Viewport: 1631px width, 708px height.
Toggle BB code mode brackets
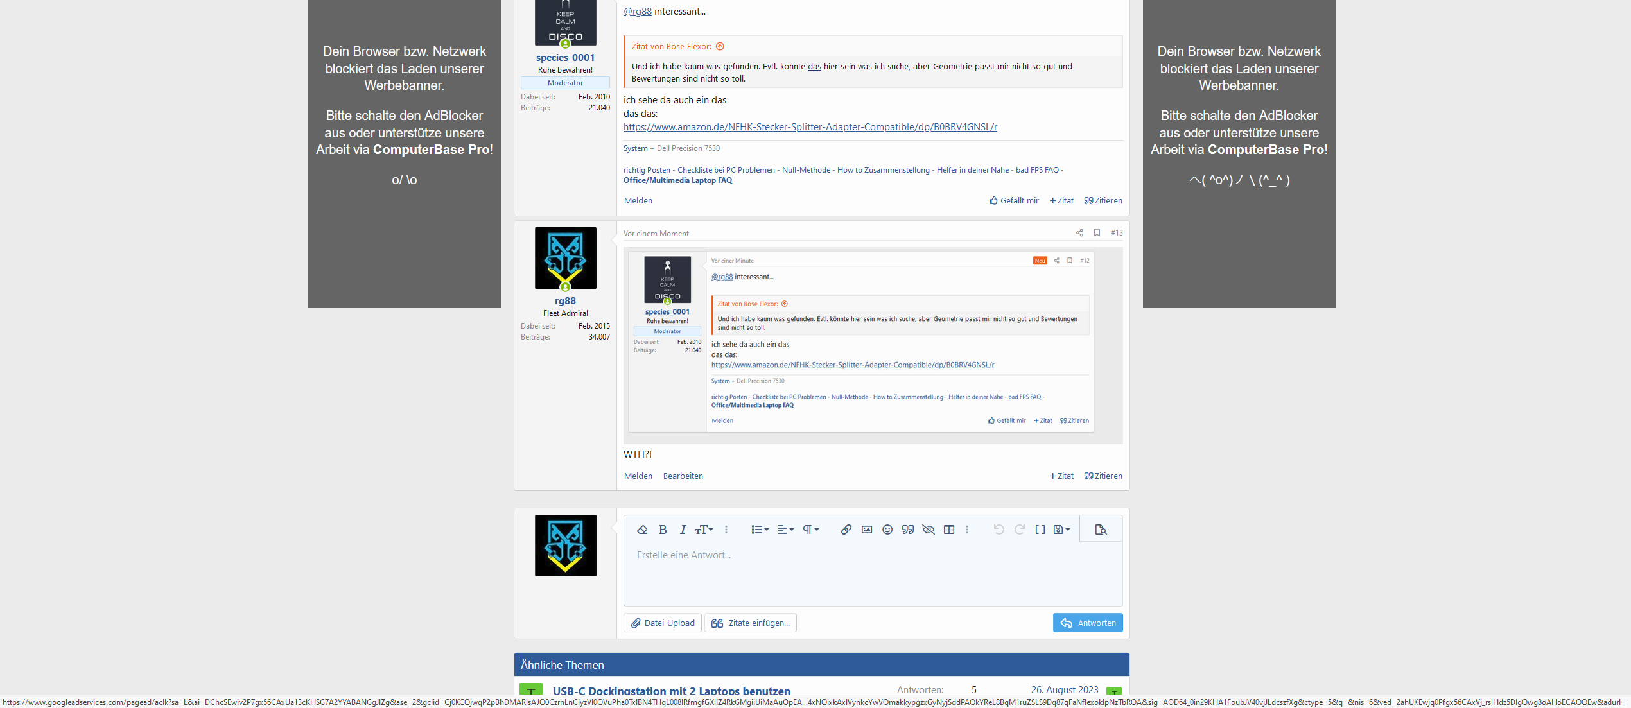click(1040, 530)
